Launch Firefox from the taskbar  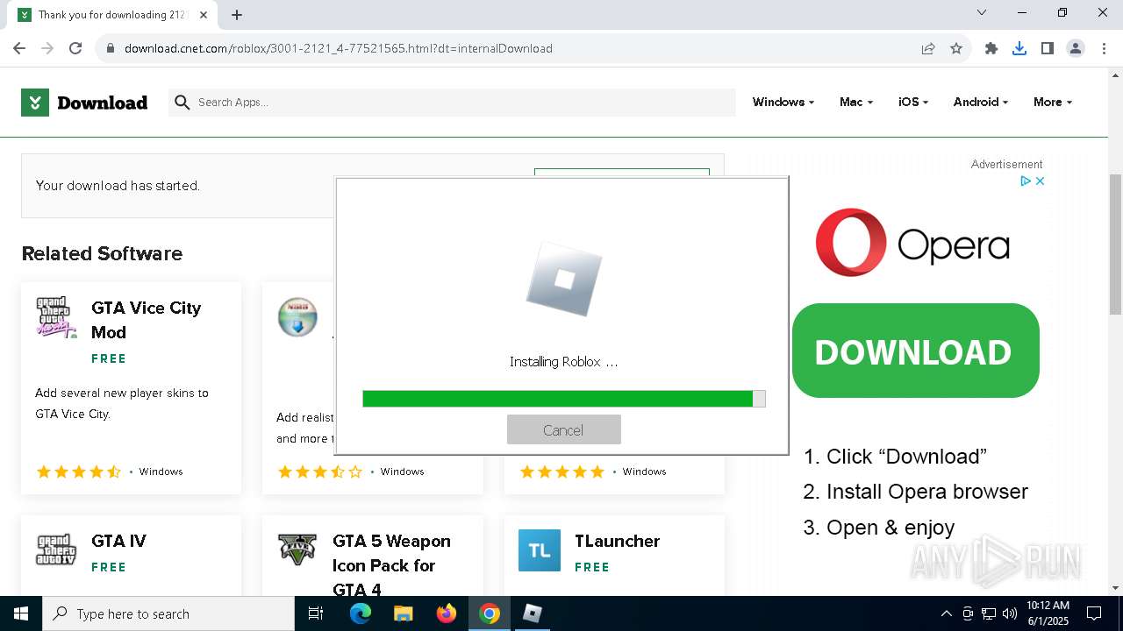click(447, 613)
